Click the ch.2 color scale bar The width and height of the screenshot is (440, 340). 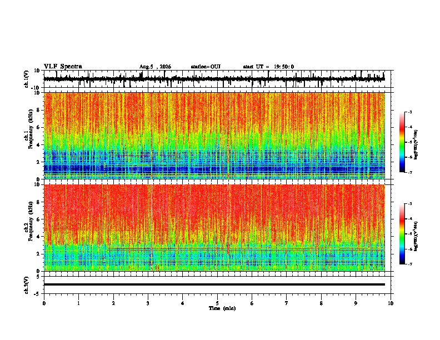tap(402, 234)
